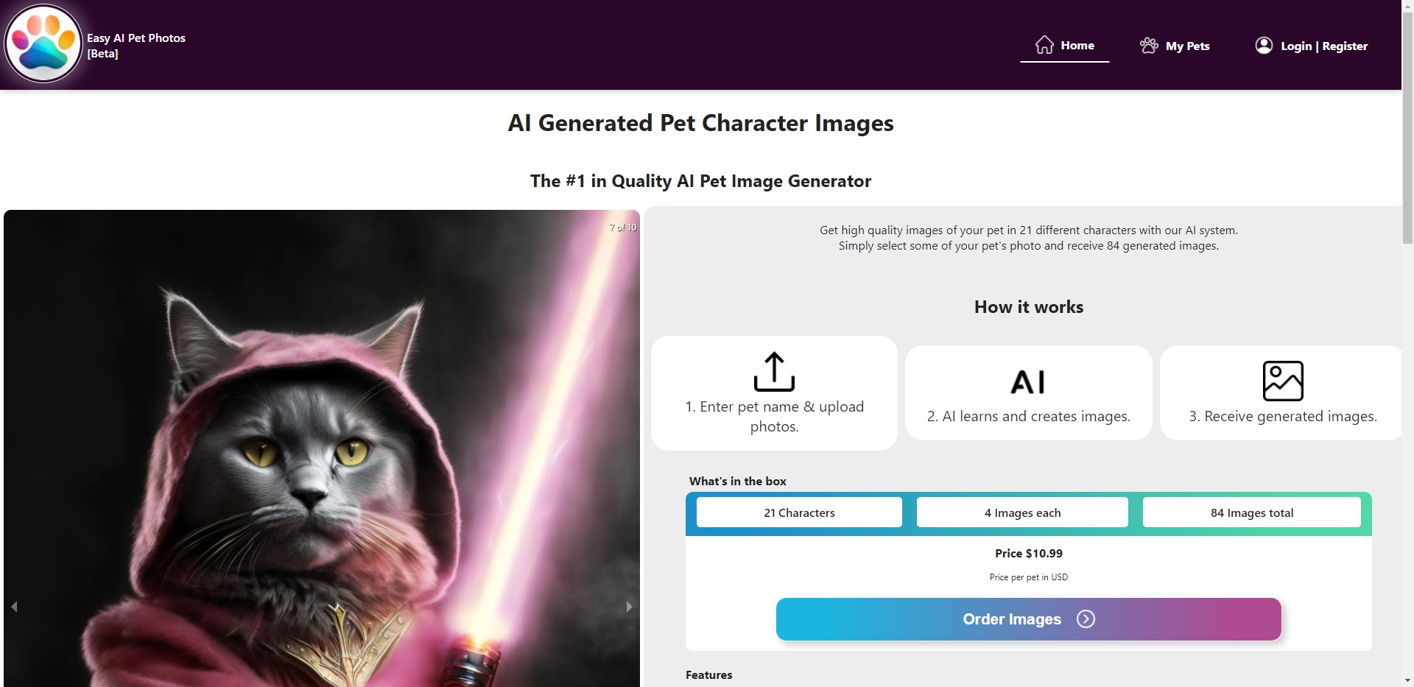1414x687 pixels.
Task: Open the Login | Register link
Action: (1323, 46)
